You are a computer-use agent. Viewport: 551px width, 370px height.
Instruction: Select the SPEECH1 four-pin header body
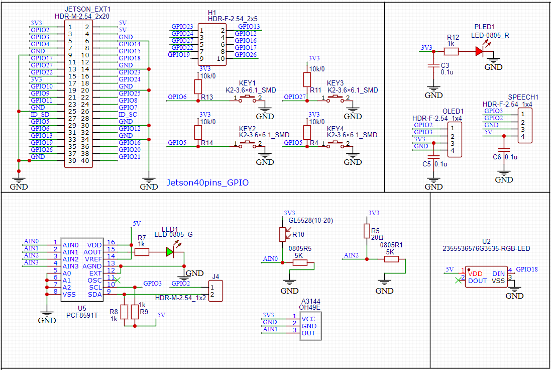[x=525, y=126]
